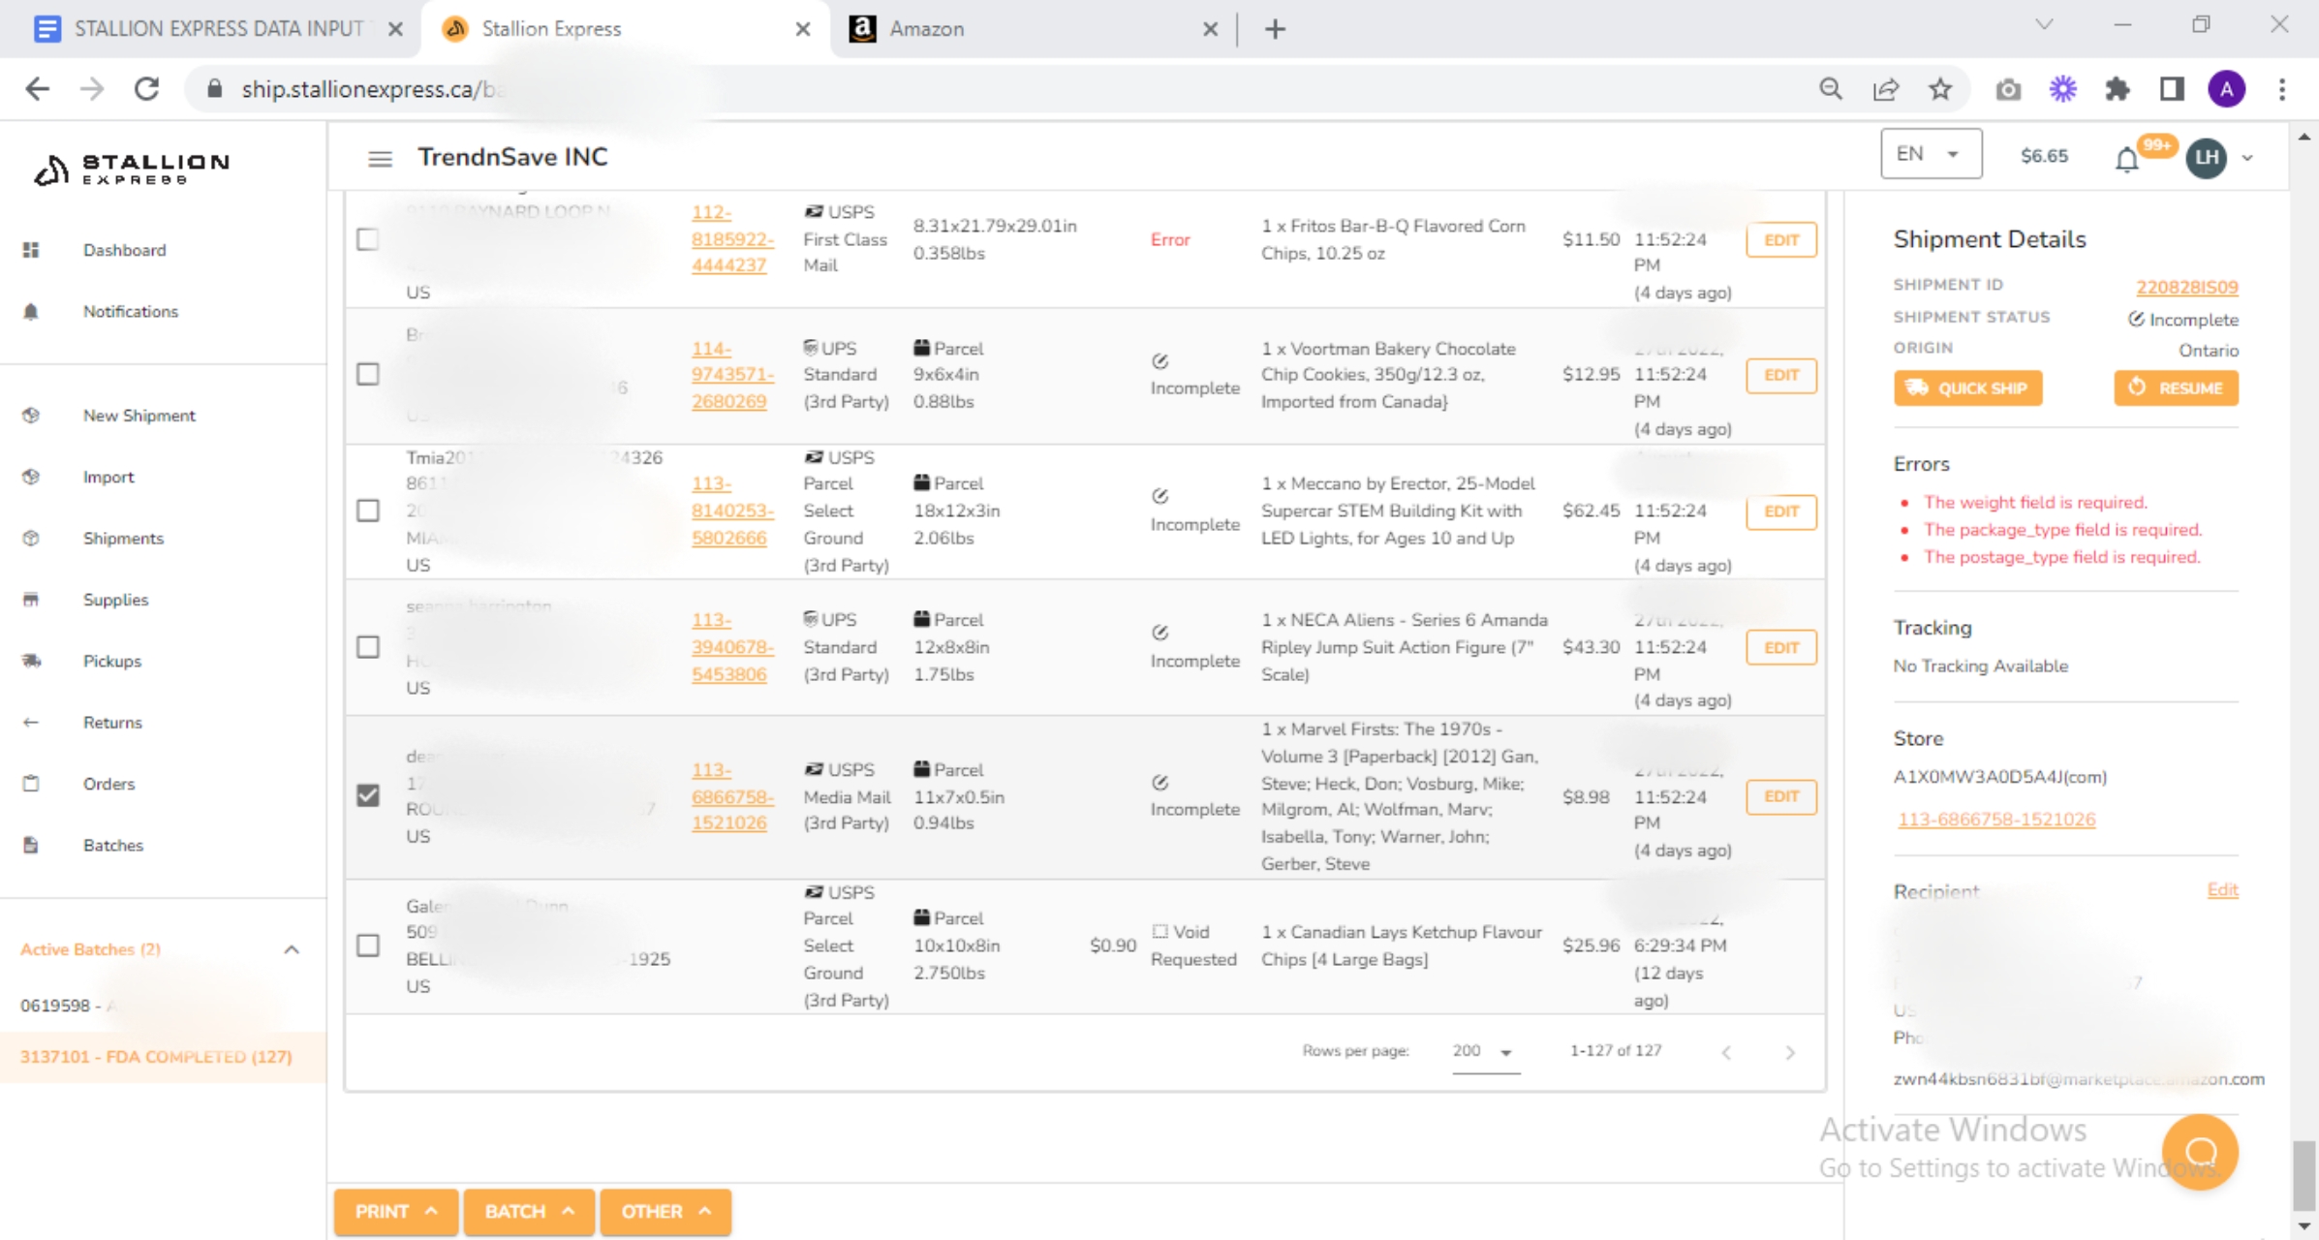
Task: Uncheck the Marvel Firsts shipment checkbox
Action: click(368, 795)
